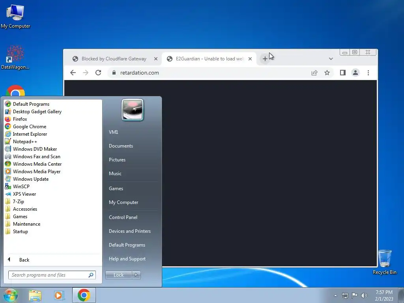Screen dimensions: 404x303
Task: Share this page via the share icon
Action: tap(314, 73)
